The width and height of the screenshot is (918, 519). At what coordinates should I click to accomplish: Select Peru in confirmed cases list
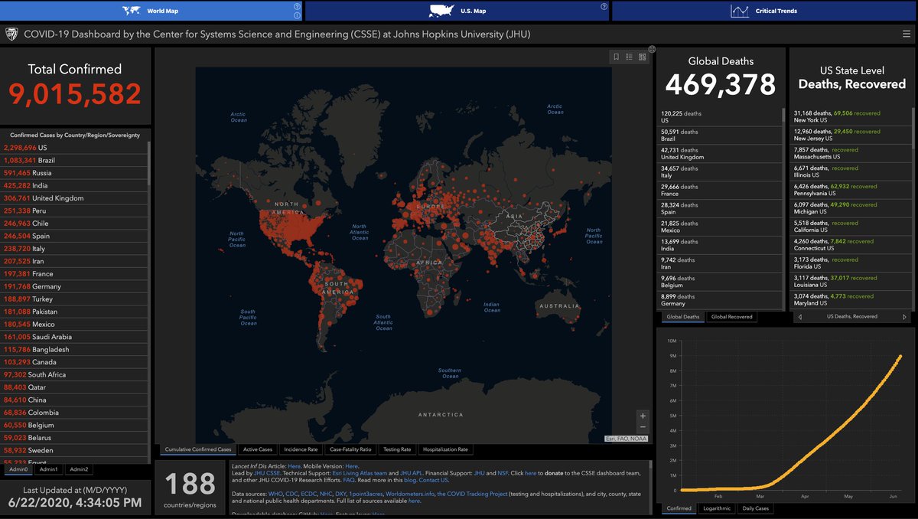click(74, 211)
